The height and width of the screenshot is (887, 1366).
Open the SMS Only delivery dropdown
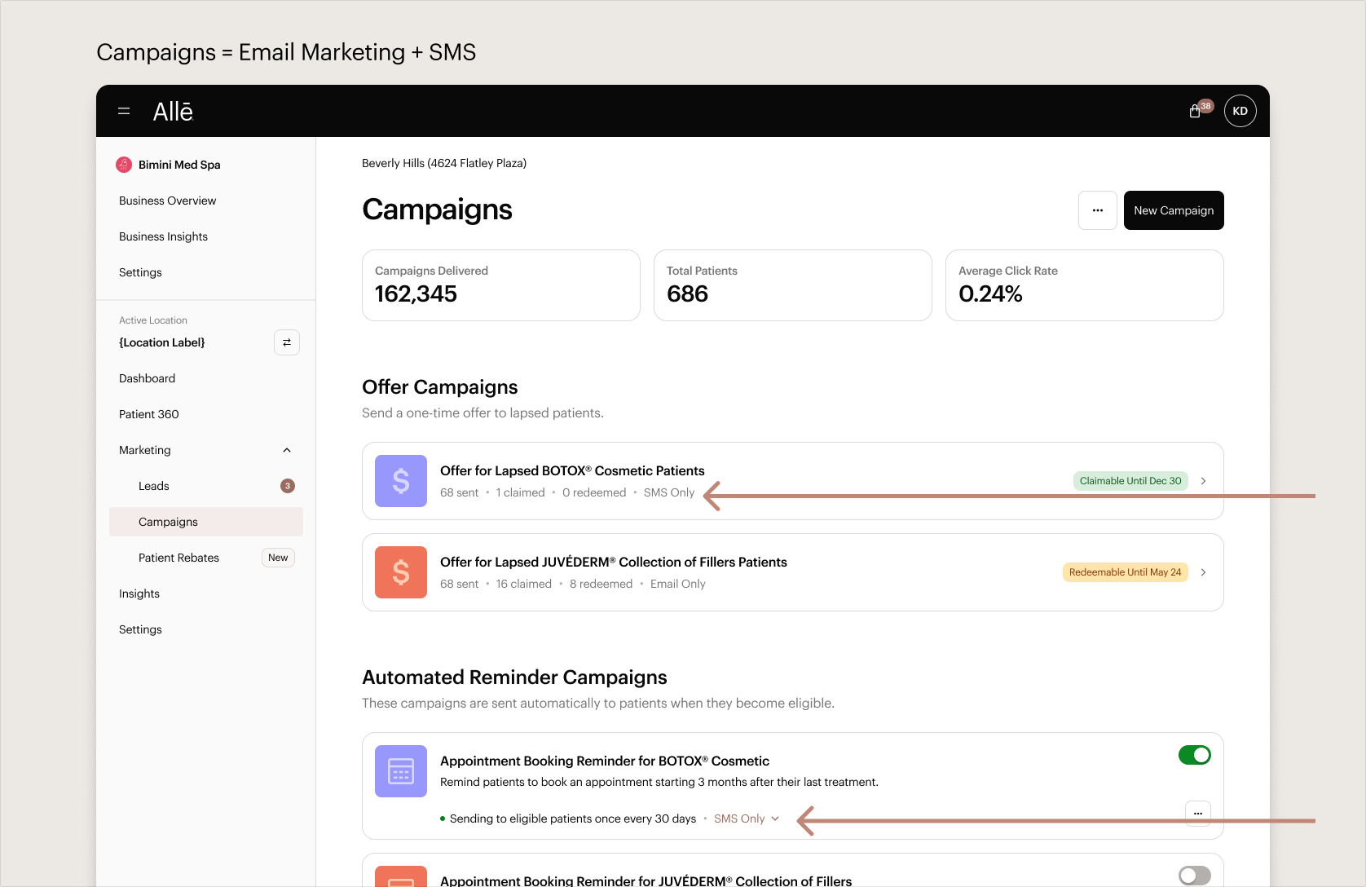(x=746, y=819)
